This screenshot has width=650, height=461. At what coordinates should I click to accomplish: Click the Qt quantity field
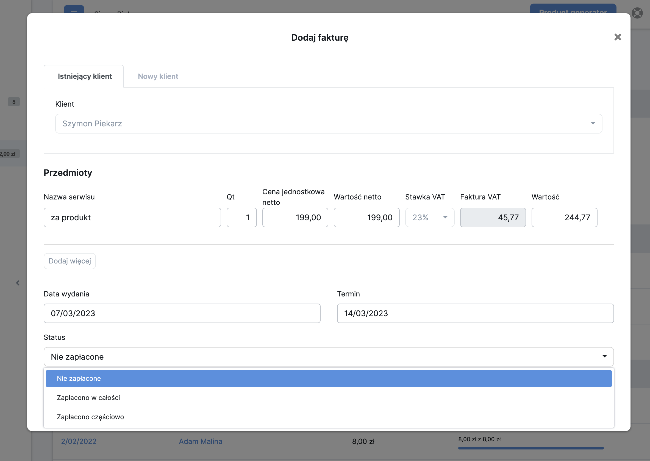coord(241,217)
